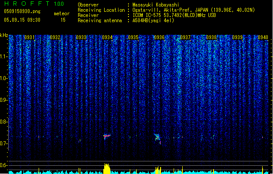Click the kHz axis unit label
Image resolution: width=273 pixels, height=174 pixels.
[x=4, y=35]
